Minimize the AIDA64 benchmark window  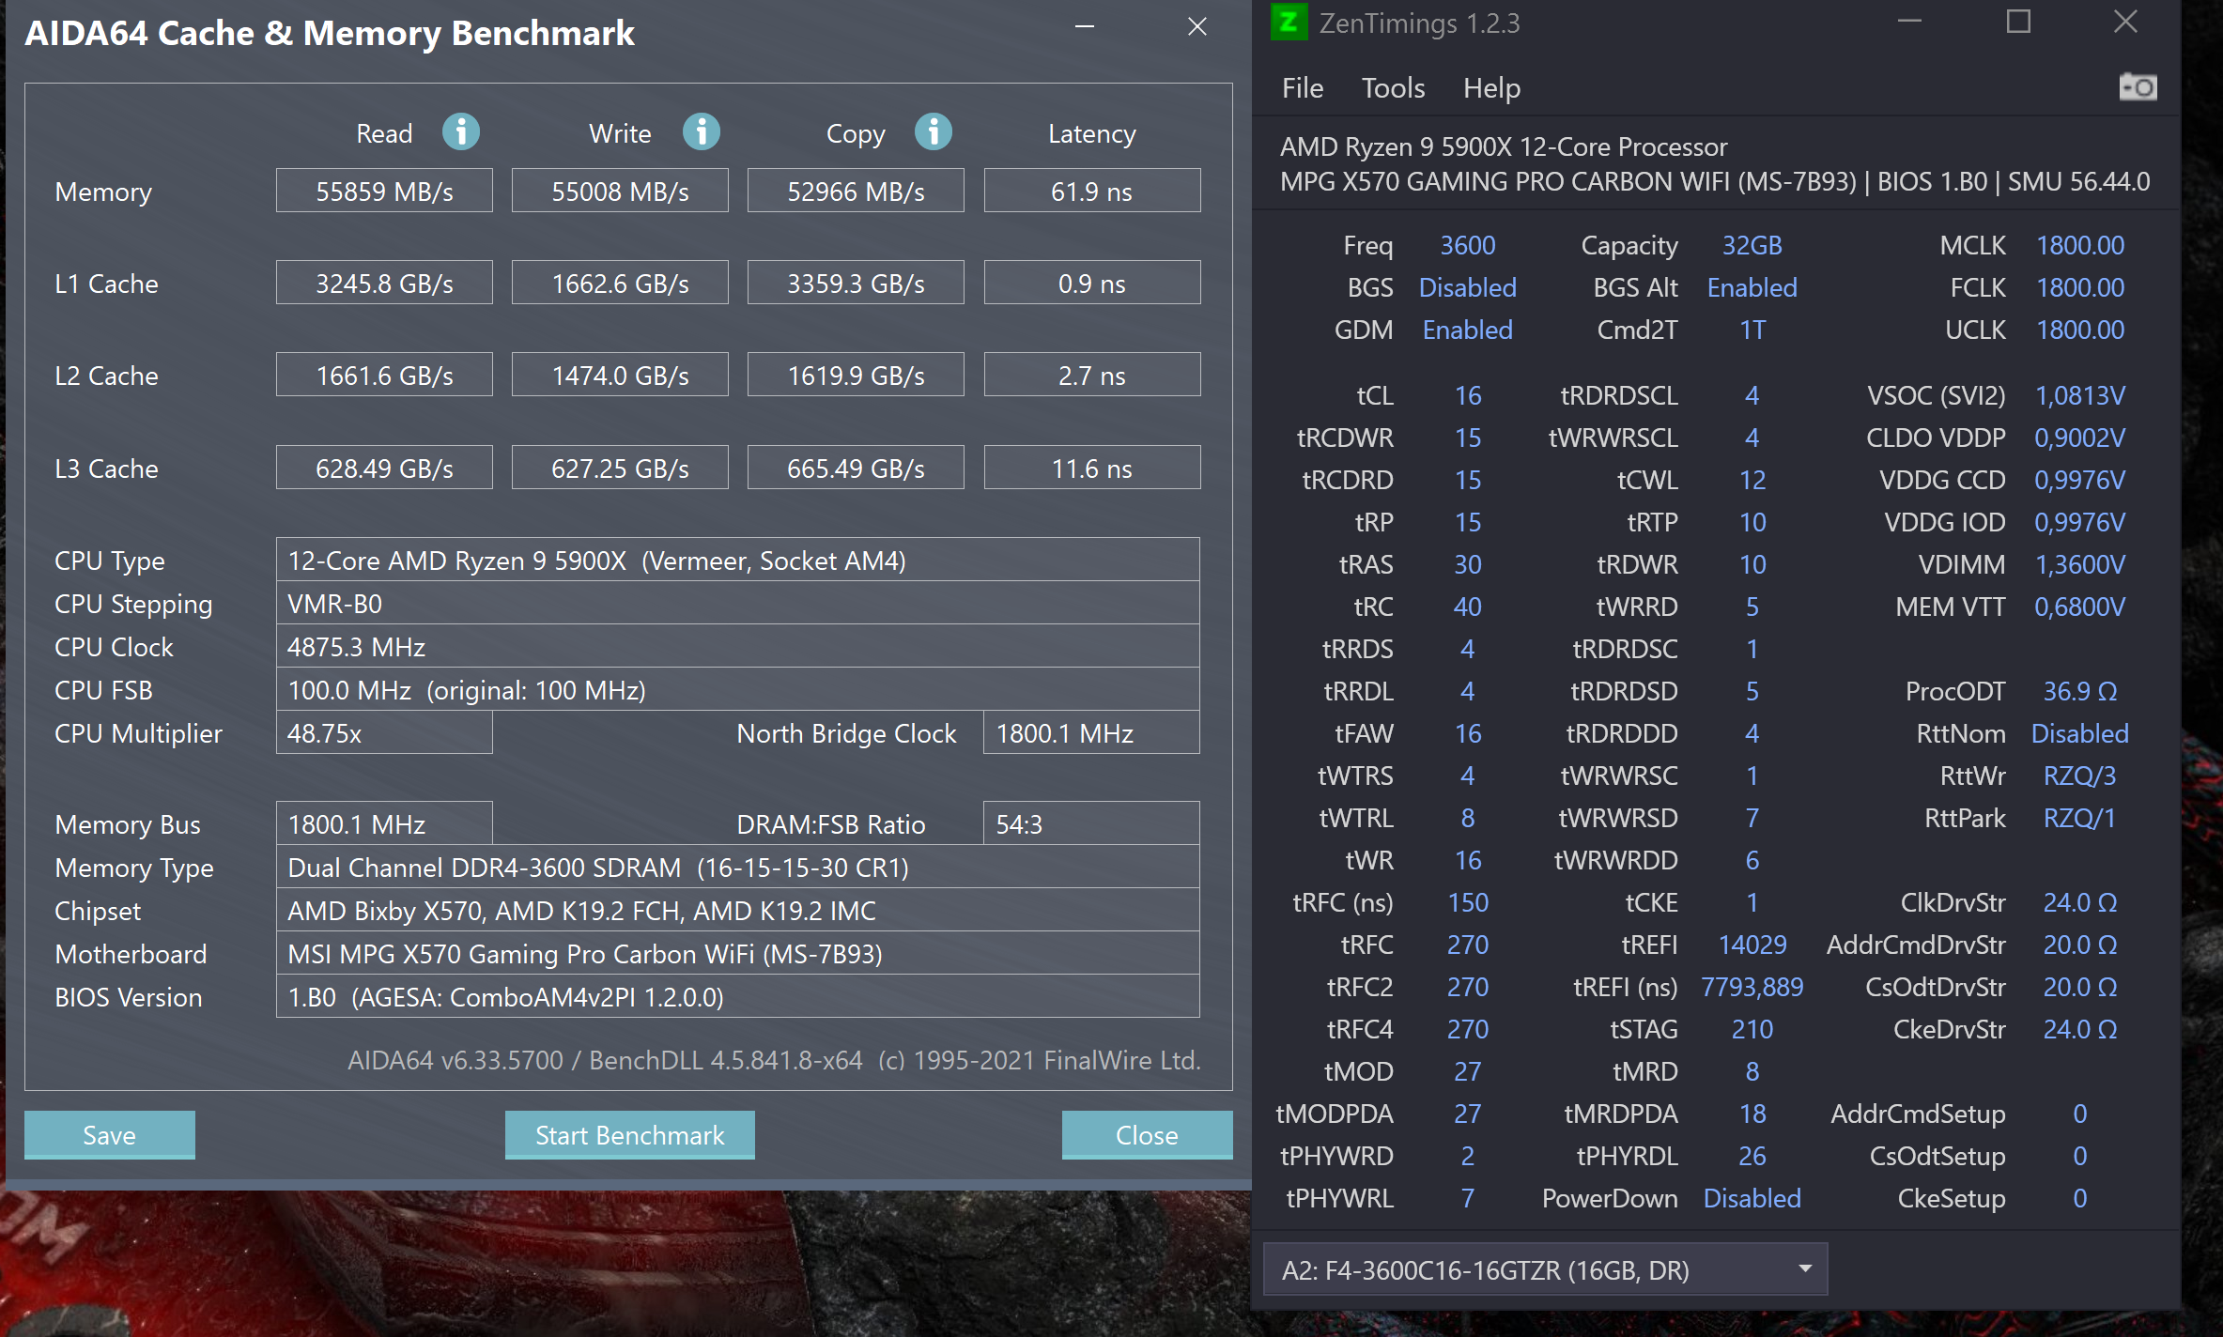1085,27
